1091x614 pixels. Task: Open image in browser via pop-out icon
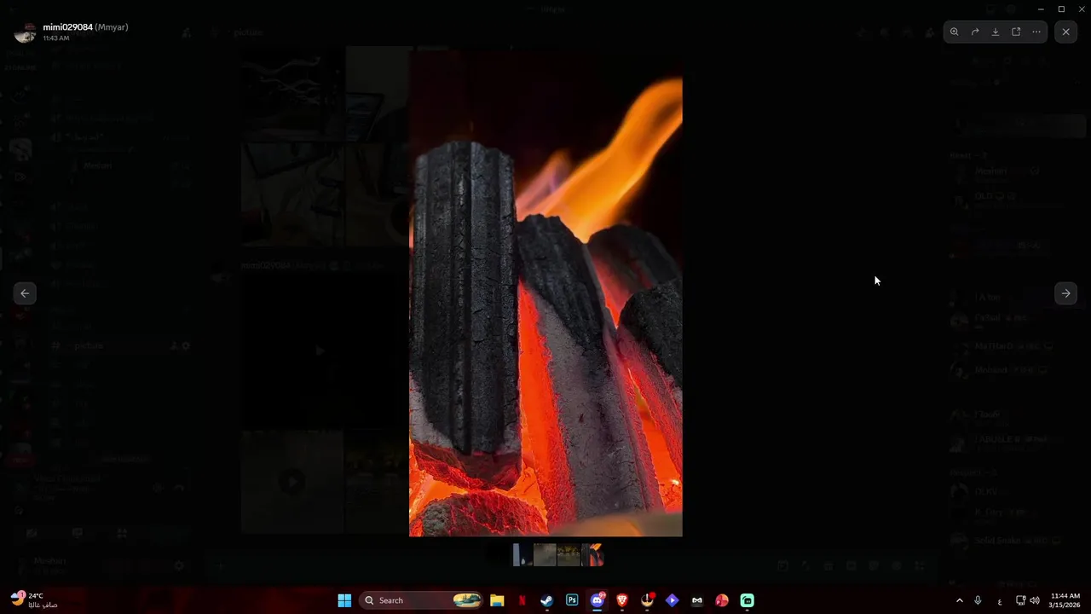(x=1016, y=32)
